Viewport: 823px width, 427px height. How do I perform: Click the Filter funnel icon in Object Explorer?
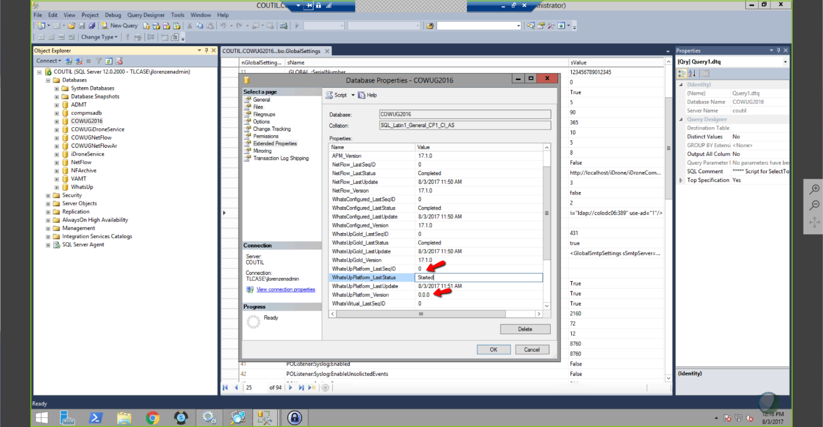(98, 61)
